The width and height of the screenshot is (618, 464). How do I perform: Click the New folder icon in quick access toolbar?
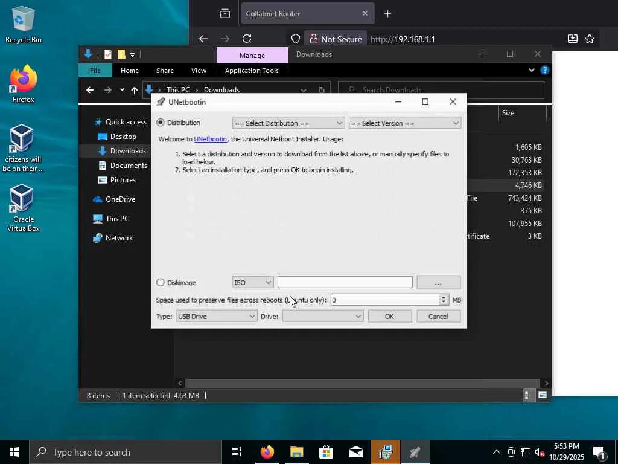pos(121,54)
